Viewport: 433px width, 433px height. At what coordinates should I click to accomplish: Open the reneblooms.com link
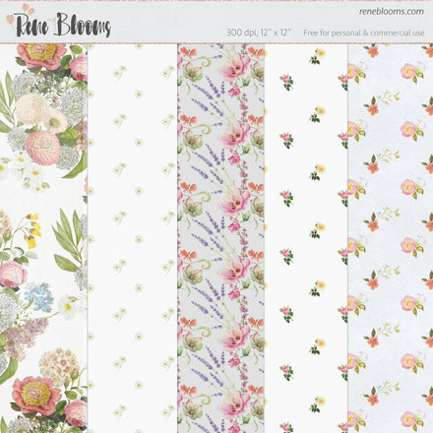click(391, 11)
